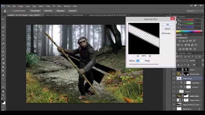Toggle Quick Mask mode icon
The image size is (205, 115).
pyautogui.click(x=3, y=107)
